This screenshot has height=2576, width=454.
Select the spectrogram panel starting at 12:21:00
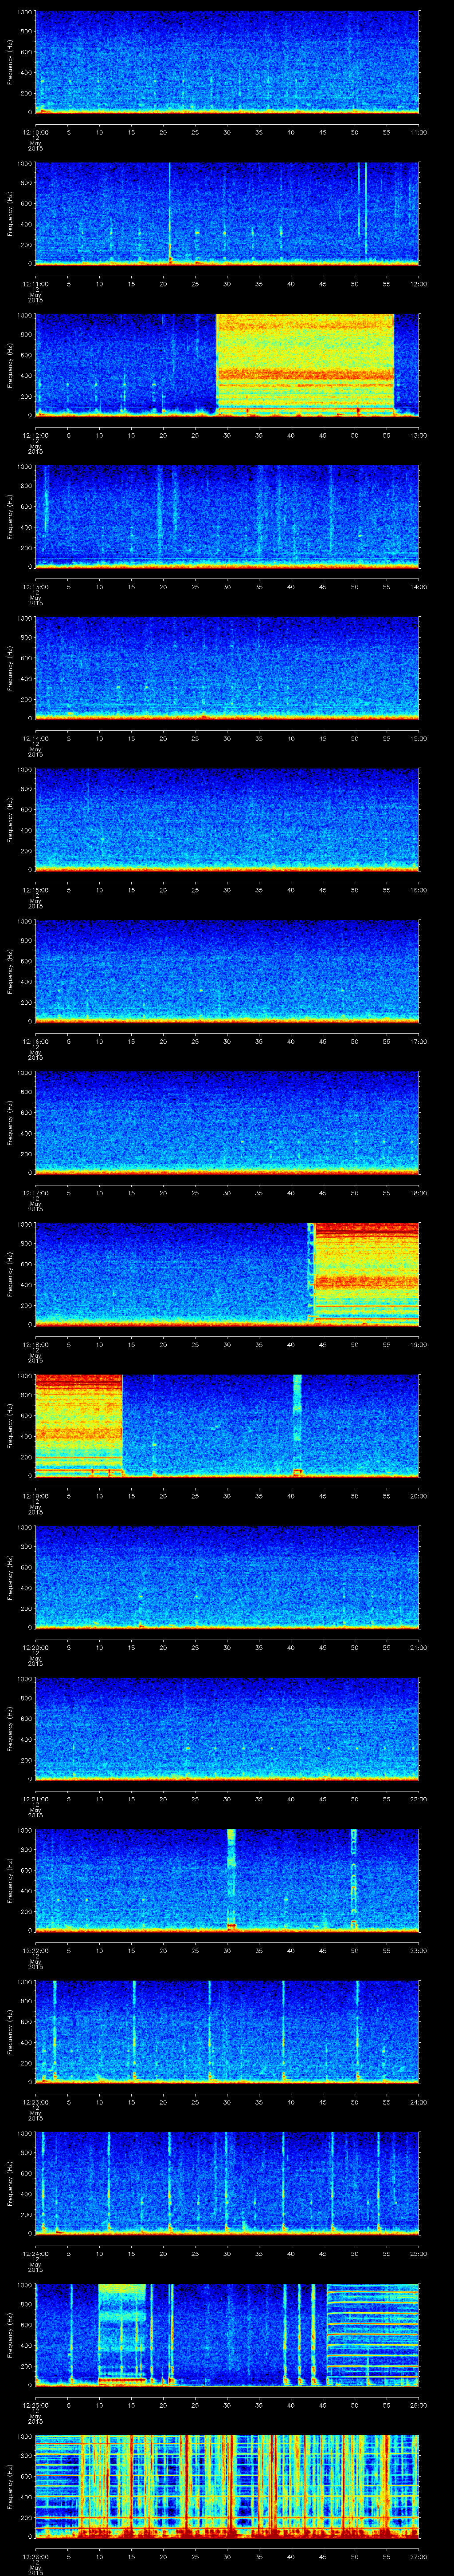click(x=227, y=1728)
